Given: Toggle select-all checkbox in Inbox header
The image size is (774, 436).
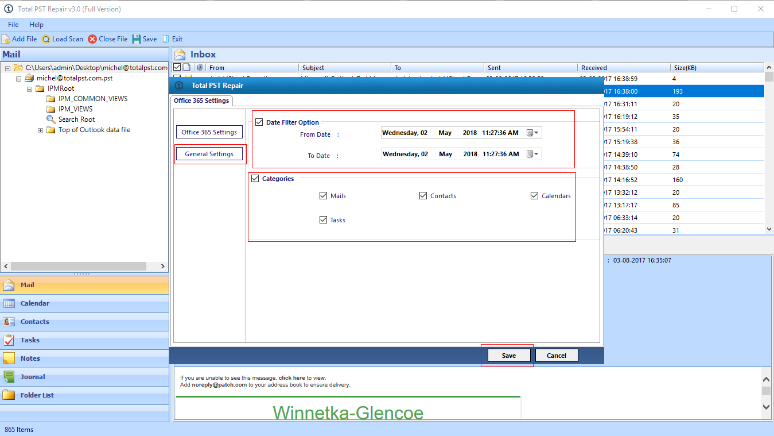Looking at the screenshot, I should (x=177, y=67).
